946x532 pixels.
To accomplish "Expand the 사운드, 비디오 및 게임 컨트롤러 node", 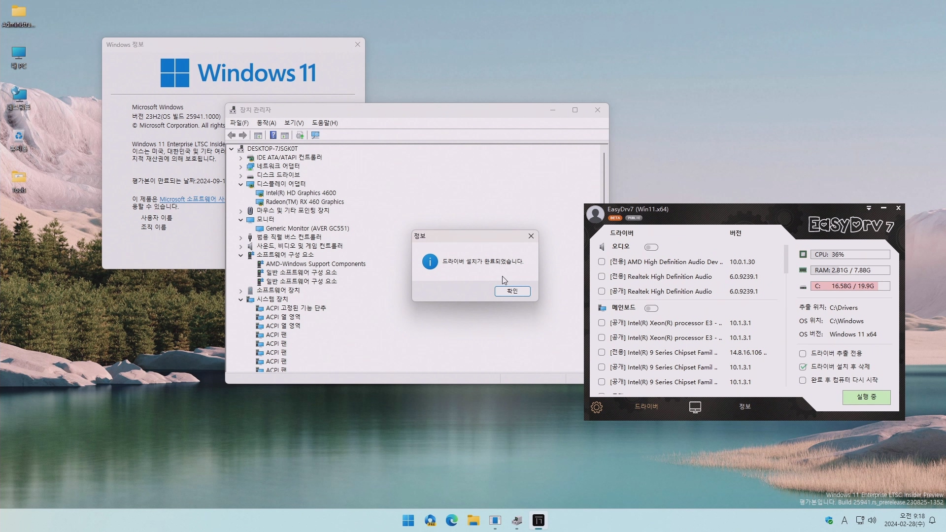I will (x=241, y=246).
